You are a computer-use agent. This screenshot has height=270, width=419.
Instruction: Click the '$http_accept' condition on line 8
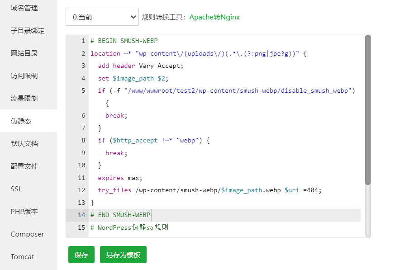[135, 141]
